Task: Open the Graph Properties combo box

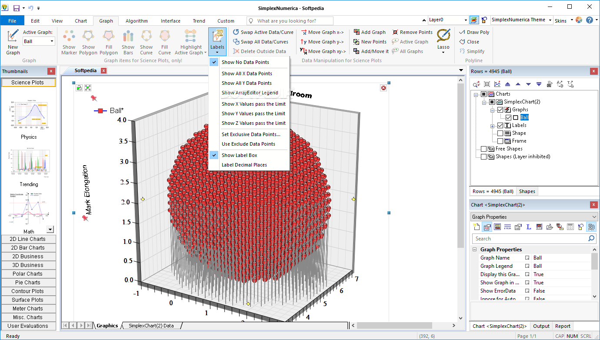Action: pos(534,217)
